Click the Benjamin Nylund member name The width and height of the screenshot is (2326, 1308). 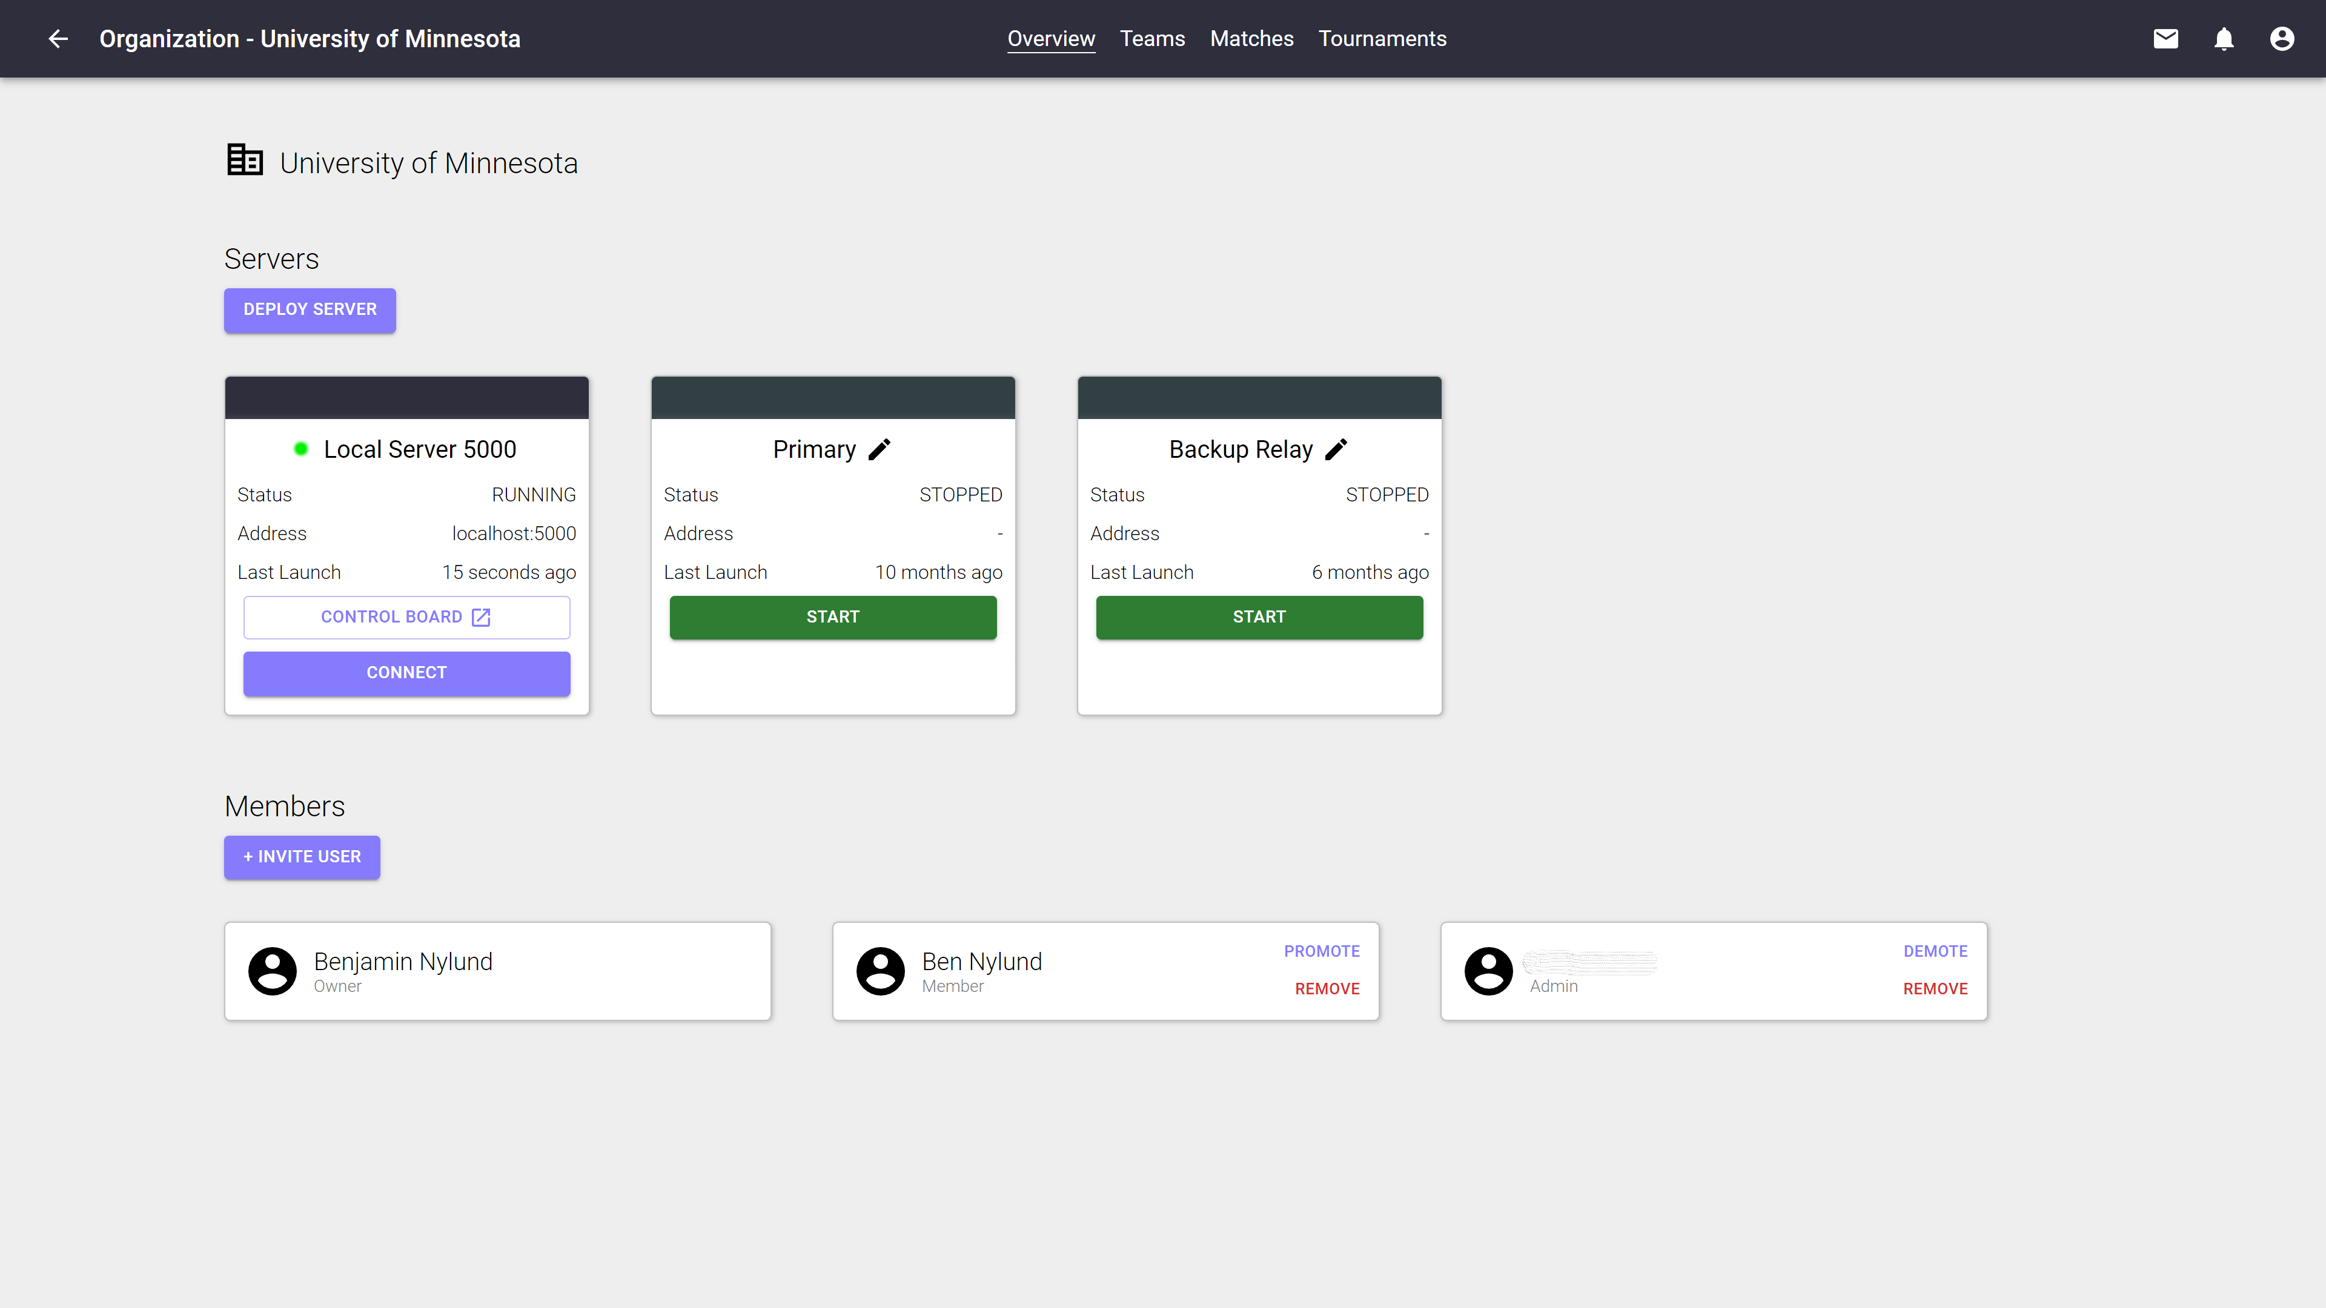pos(403,962)
